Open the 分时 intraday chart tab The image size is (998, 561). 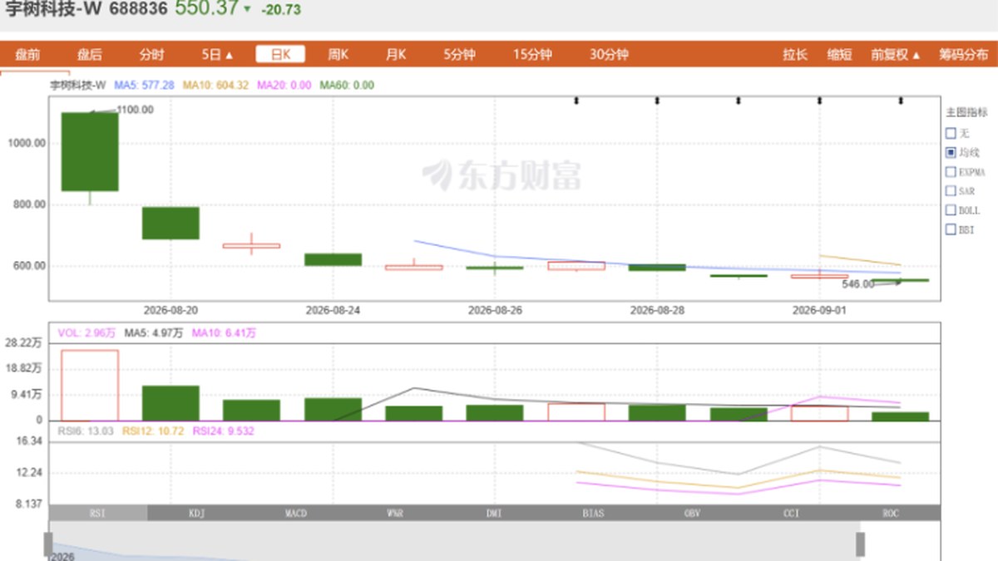point(152,55)
